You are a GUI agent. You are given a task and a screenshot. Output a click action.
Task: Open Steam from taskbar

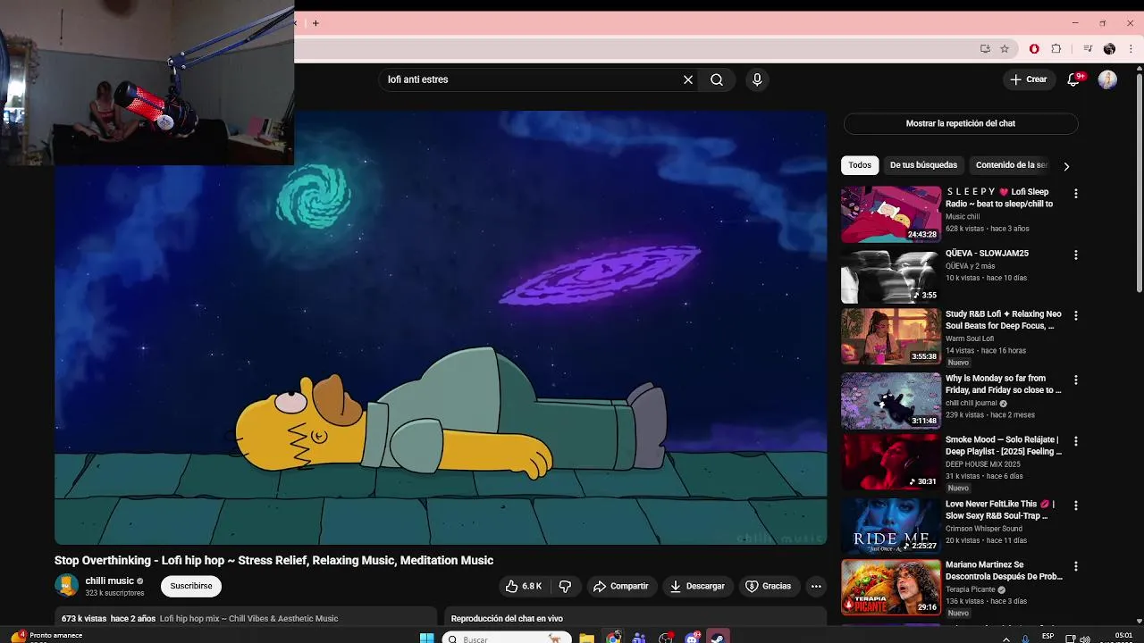click(x=718, y=638)
